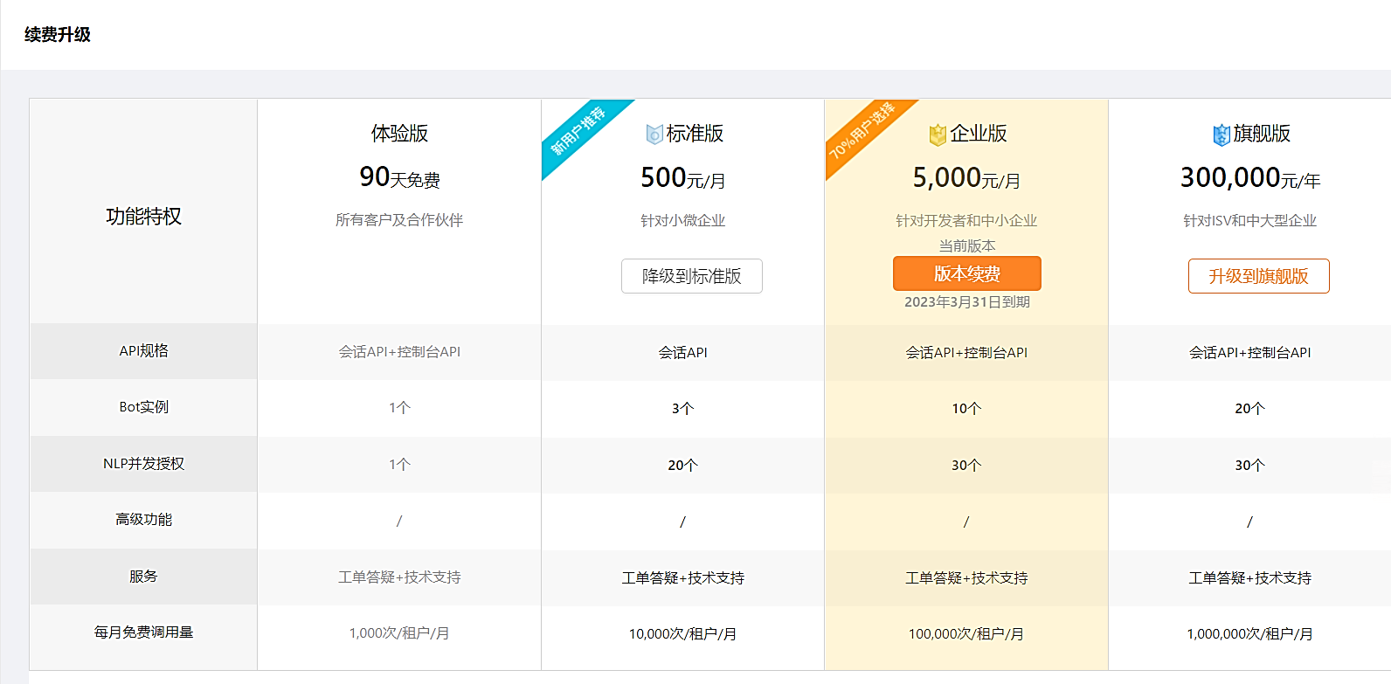Click the NLP并发授权 row label
Viewport: 1391px width, 684px height.
pos(144,464)
